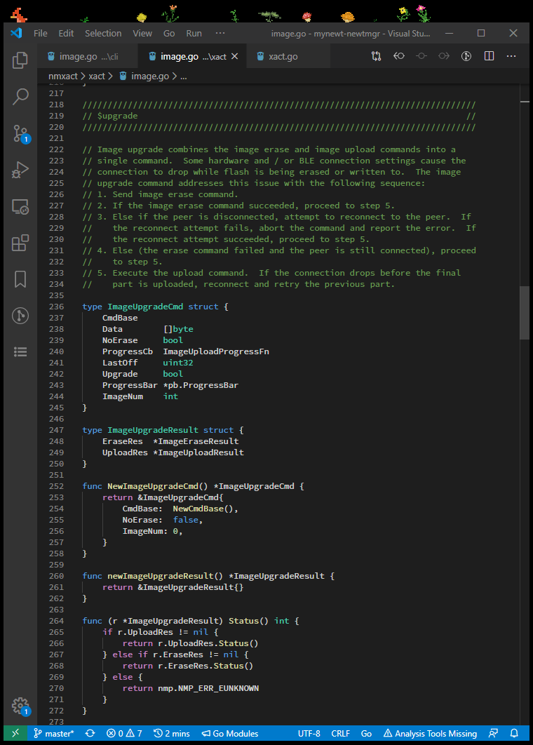
Task: Click the master branch in status bar
Action: coord(53,733)
